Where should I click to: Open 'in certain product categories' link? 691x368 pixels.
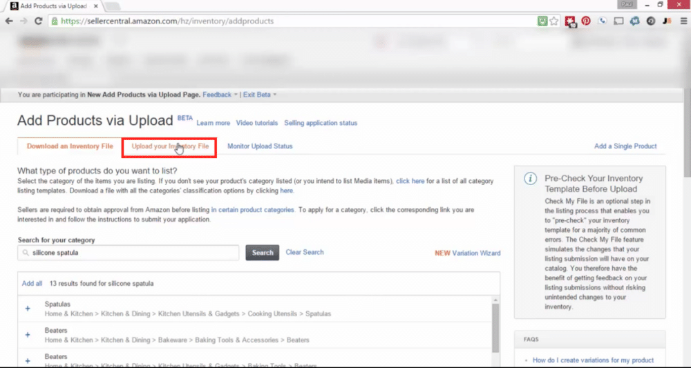tap(252, 210)
